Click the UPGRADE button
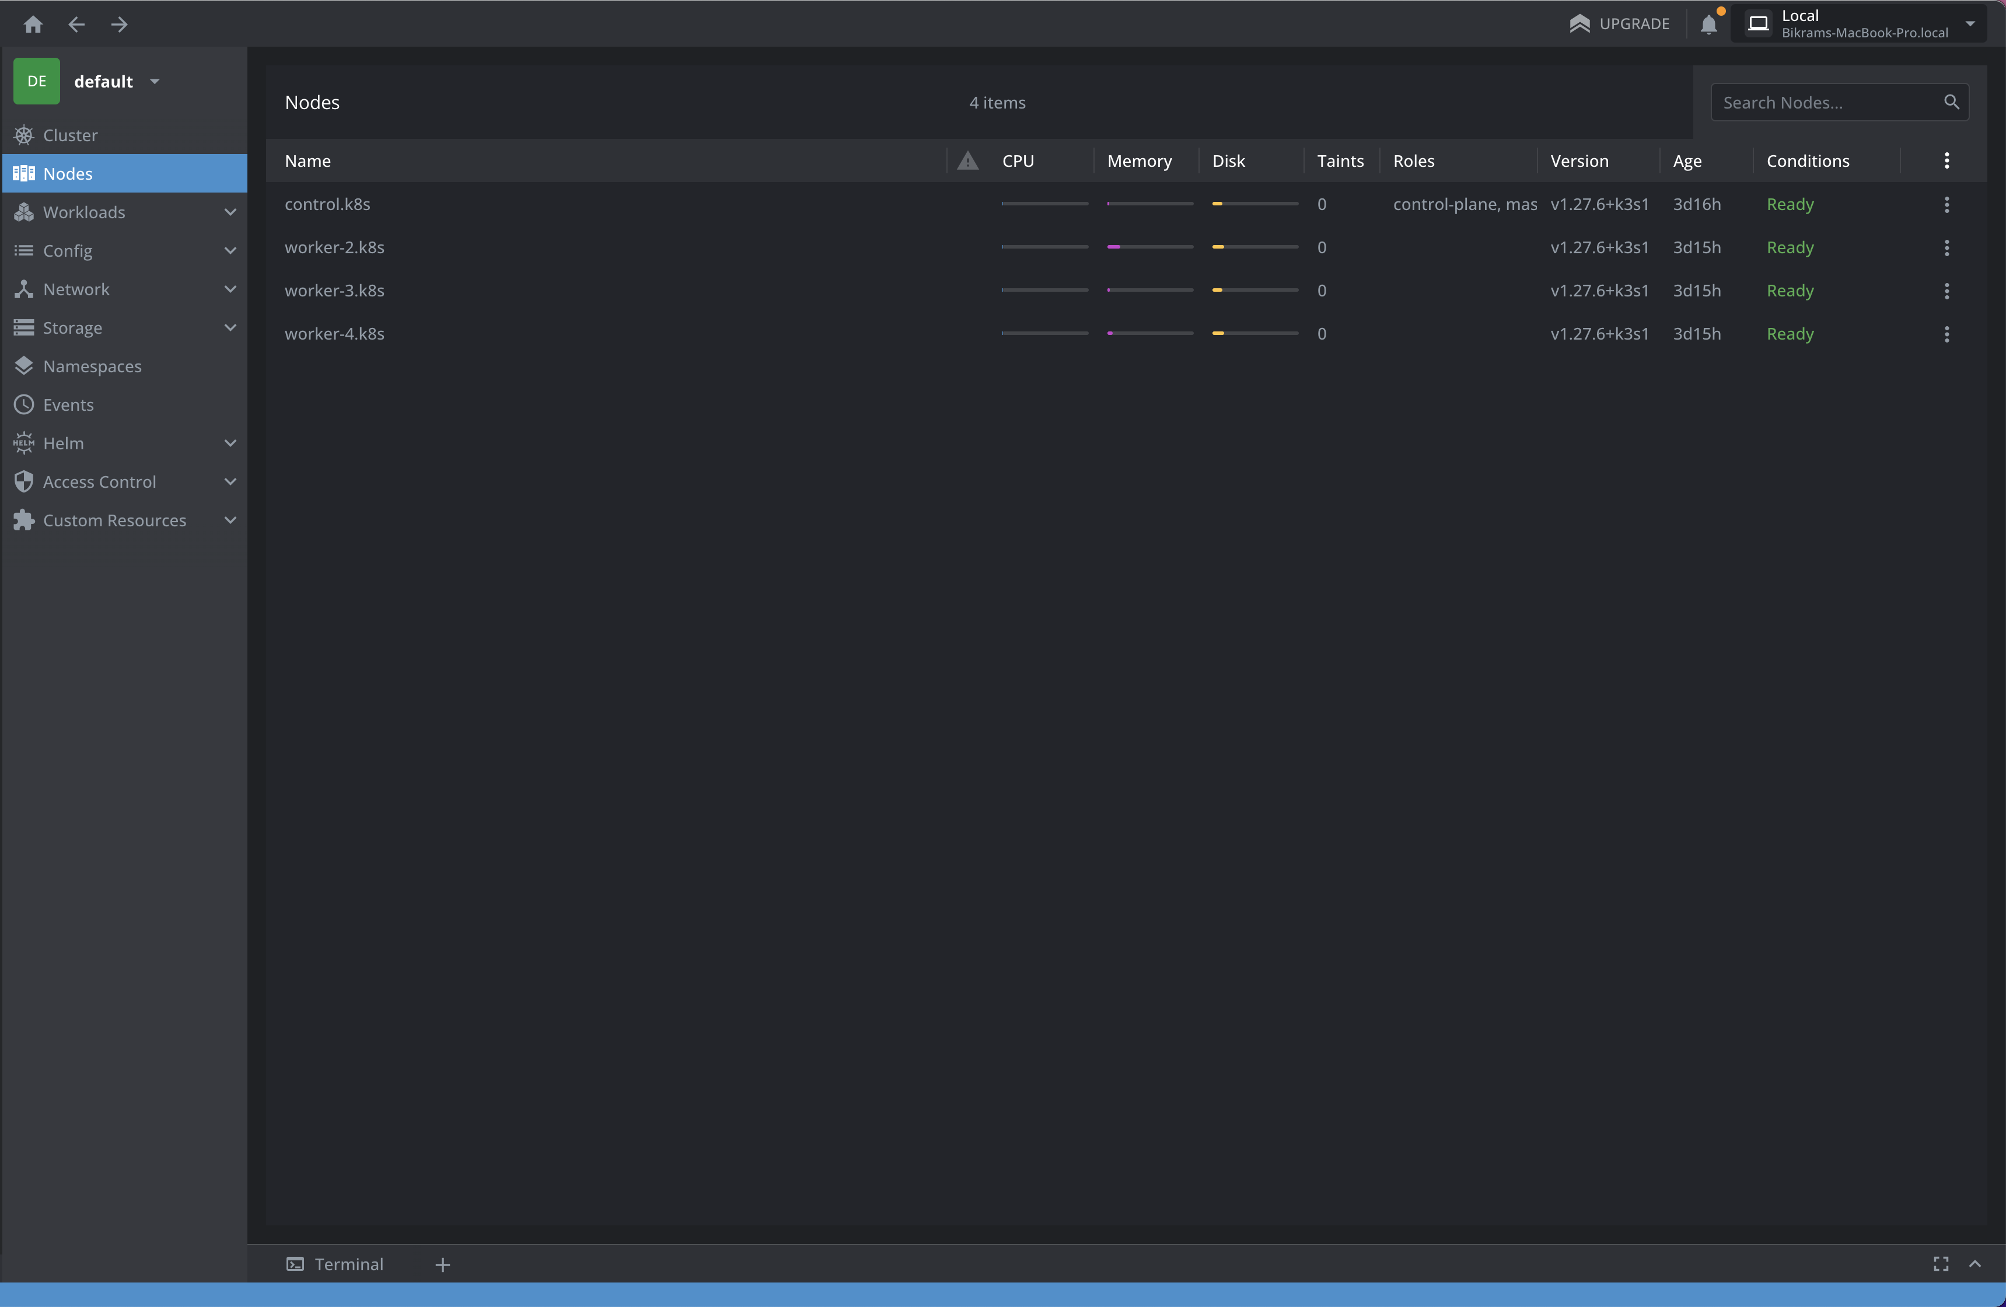Screen dimensions: 2006x1307 click(x=1617, y=23)
